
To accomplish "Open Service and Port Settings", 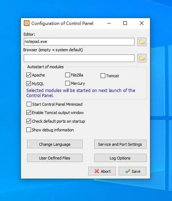I will (120, 144).
